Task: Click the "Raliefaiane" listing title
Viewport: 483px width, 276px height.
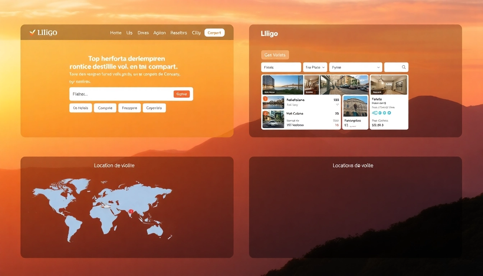Action: pyautogui.click(x=296, y=100)
